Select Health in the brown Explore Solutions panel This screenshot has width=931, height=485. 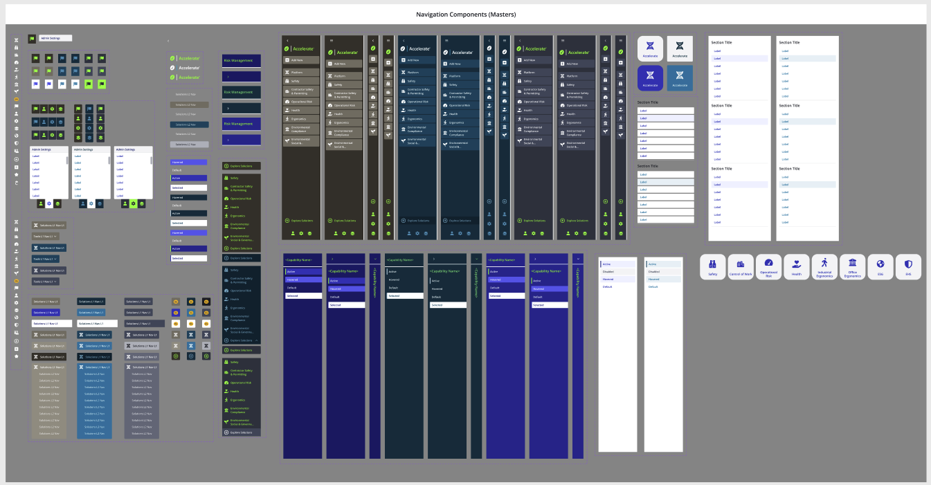(x=242, y=207)
